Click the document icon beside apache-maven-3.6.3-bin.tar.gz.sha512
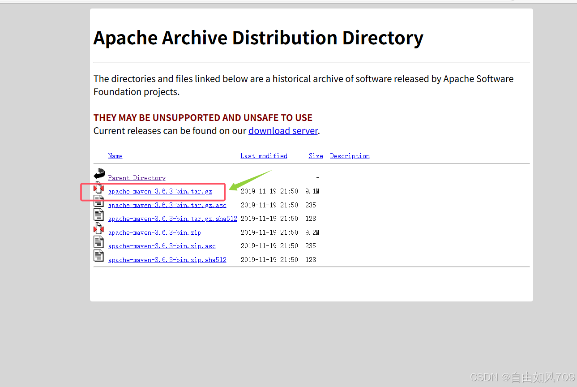 (x=98, y=215)
